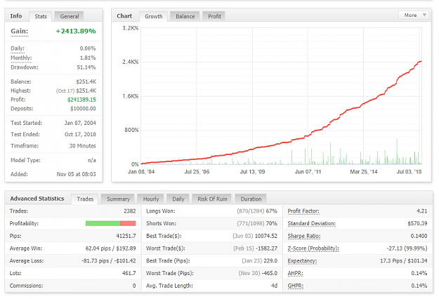The image size is (439, 299).
Task: Click Worst Trade (Pips) value -465.0
Action: (270, 273)
